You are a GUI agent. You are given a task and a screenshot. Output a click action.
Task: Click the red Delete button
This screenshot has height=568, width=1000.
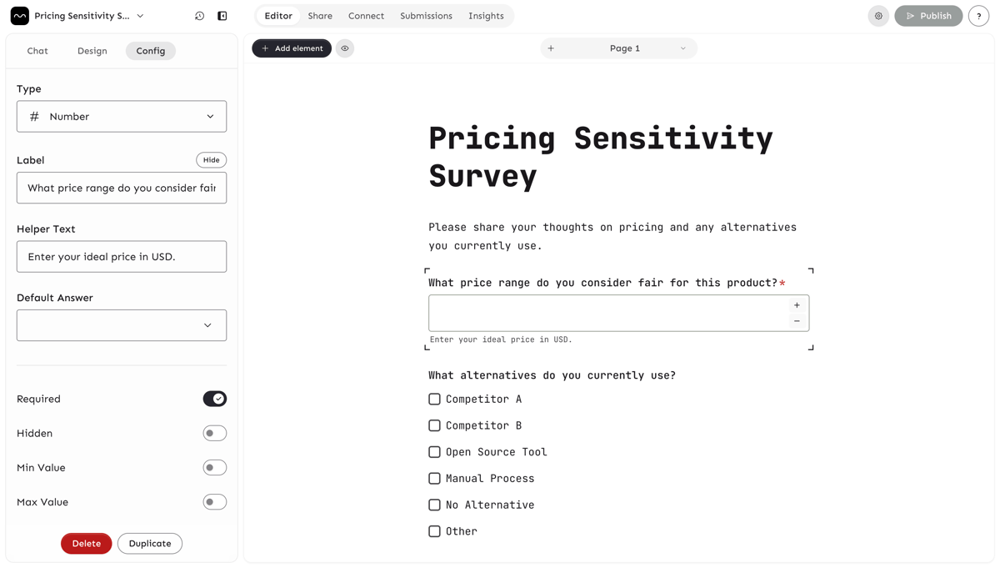[87, 544]
